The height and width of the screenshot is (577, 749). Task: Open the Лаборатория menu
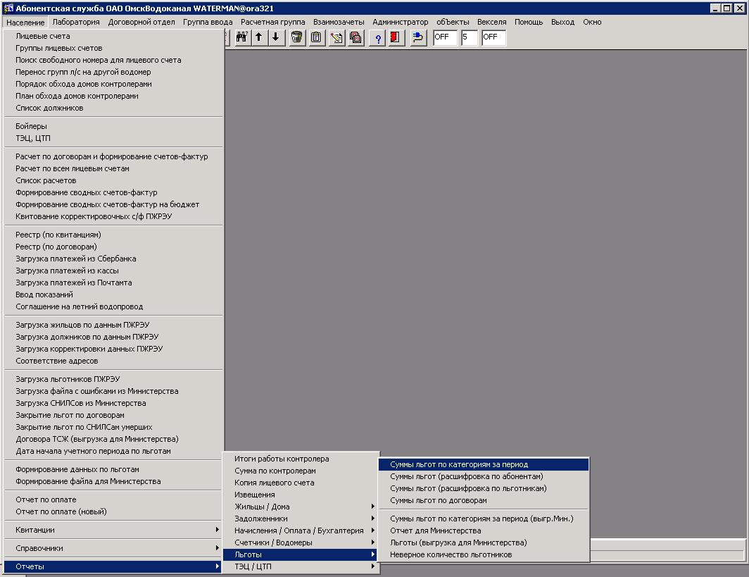click(75, 22)
